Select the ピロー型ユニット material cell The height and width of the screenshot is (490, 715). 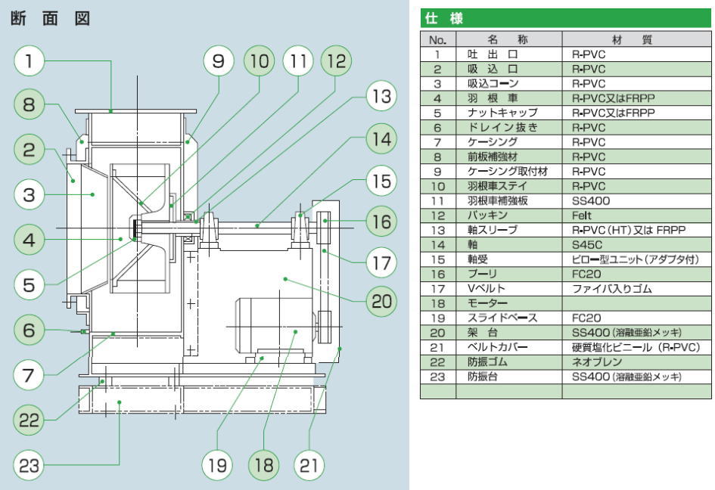pyautogui.click(x=636, y=259)
